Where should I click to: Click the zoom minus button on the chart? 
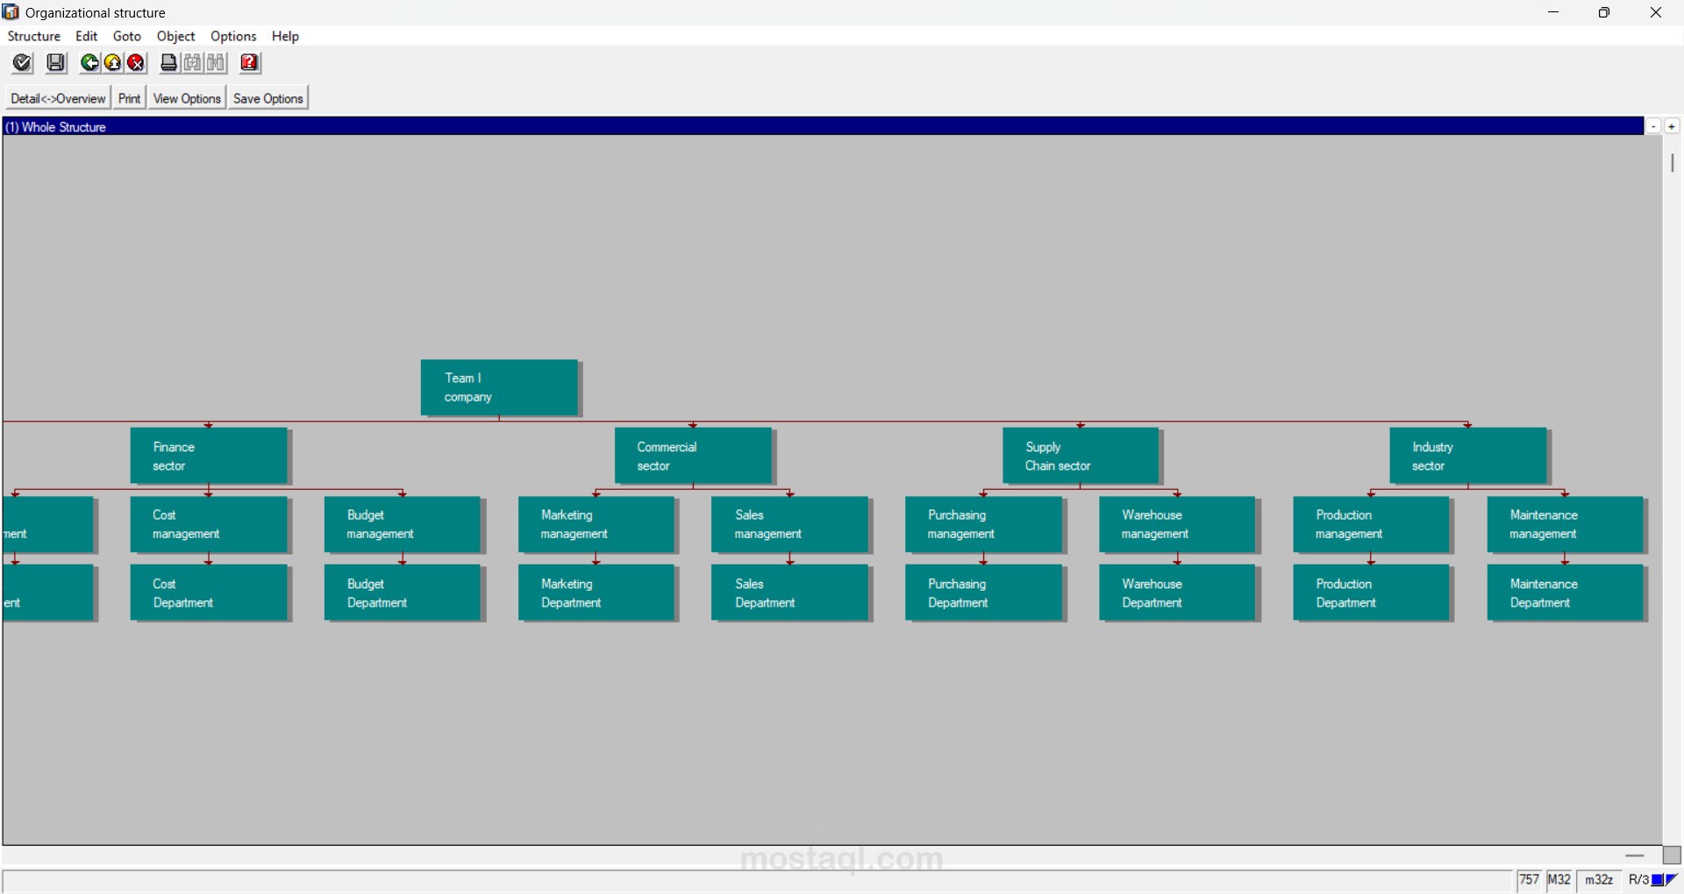(x=1653, y=126)
